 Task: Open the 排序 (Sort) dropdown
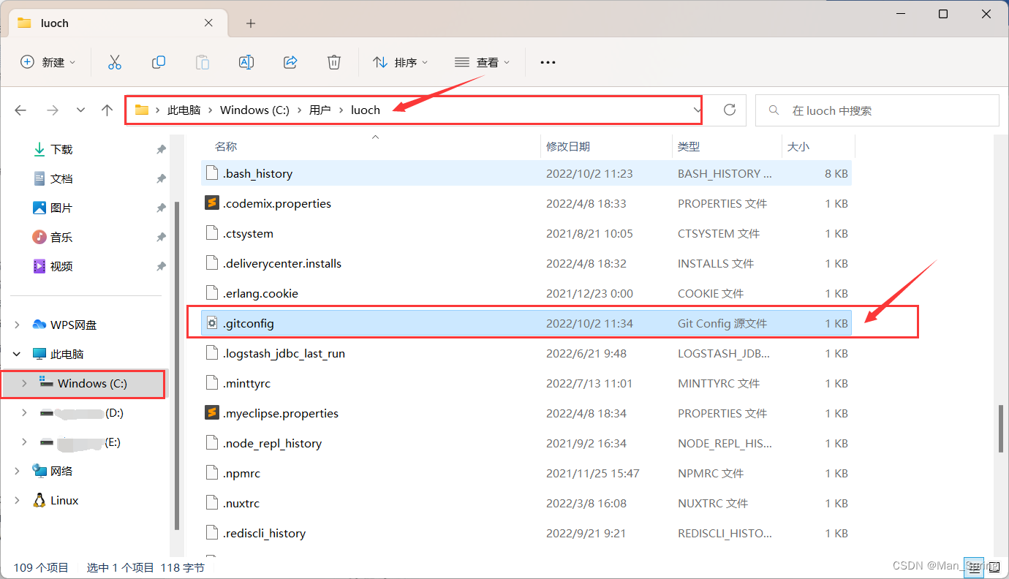[x=401, y=62]
